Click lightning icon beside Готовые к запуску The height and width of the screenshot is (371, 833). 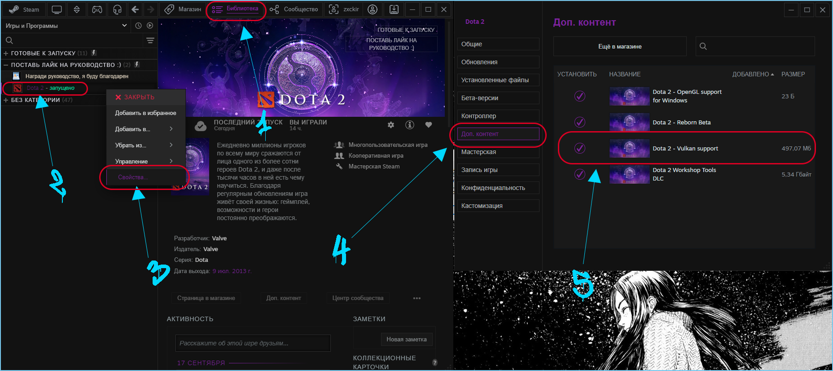(94, 53)
